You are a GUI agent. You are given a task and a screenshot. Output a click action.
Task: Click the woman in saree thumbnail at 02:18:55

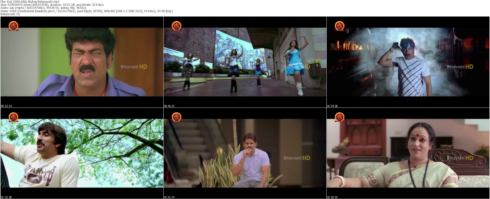pyautogui.click(x=408, y=153)
